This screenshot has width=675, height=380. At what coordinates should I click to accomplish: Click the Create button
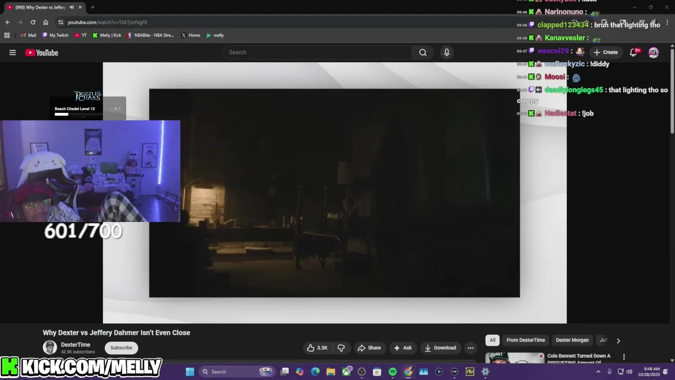click(605, 52)
